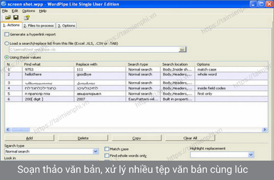The image size is (274, 180).
Task: Click the horizontal scrollbar right arrow
Action: tap(264, 129)
